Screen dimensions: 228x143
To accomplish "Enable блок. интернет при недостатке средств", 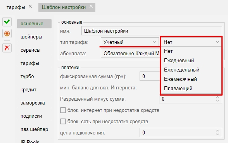I will tap(63, 110).
